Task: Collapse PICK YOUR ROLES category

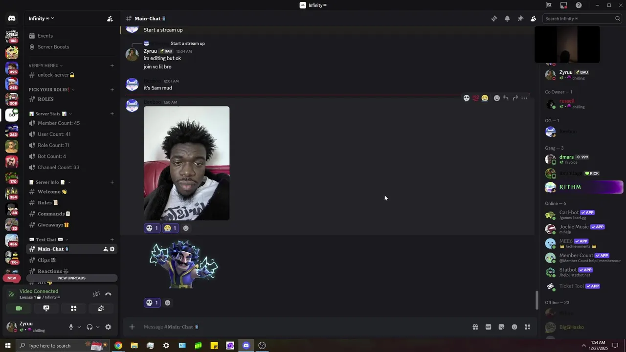Action: (x=51, y=89)
